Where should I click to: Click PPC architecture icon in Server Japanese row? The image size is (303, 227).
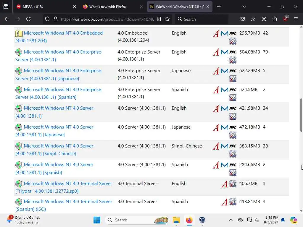[x=233, y=127]
